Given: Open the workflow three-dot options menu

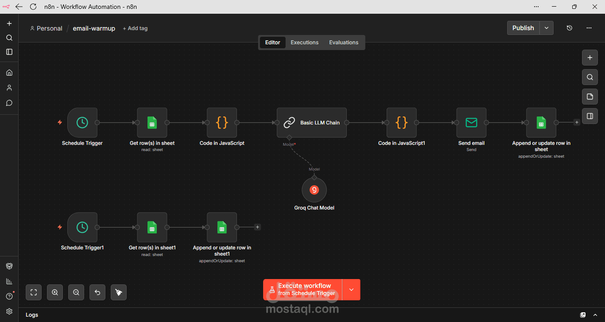Looking at the screenshot, I should coord(589,28).
